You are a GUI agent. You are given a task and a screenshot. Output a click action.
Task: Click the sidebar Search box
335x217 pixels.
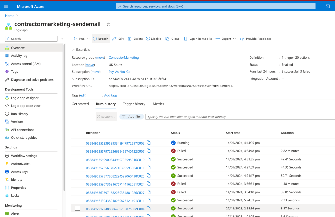click(x=31, y=39)
